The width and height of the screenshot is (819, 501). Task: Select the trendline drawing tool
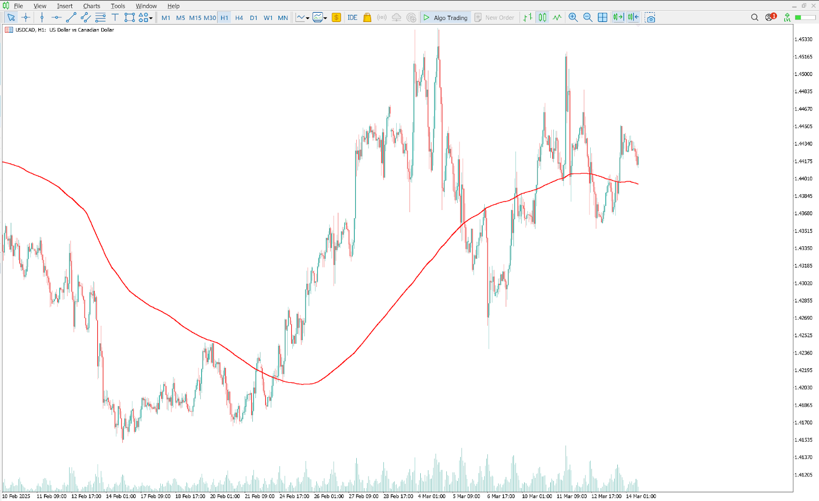click(71, 17)
